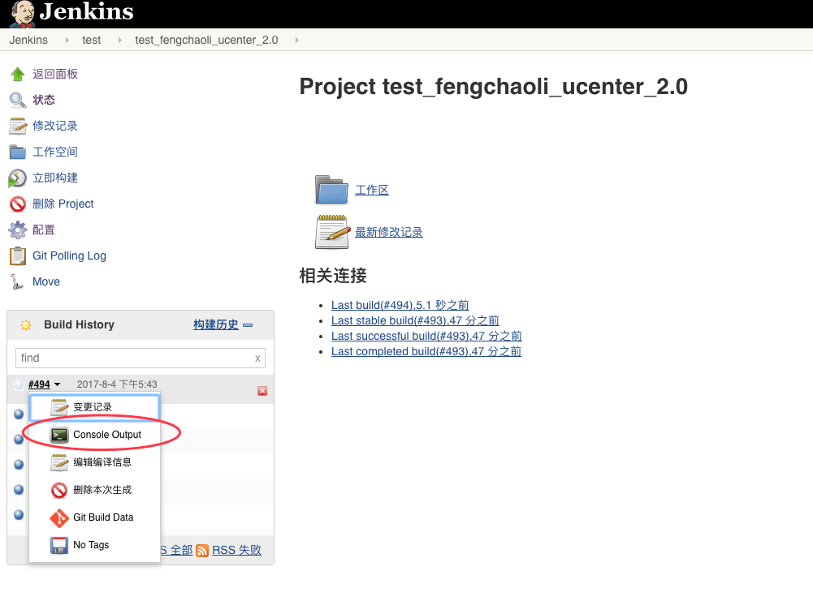
Task: Click the last blue status ball in the build list
Action: click(x=19, y=514)
